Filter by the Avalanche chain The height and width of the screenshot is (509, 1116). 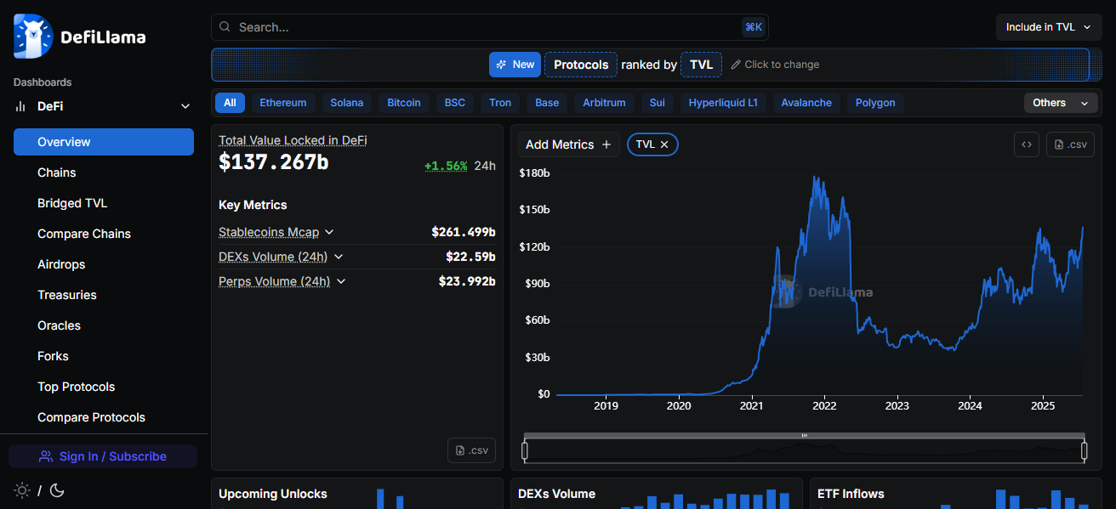coord(806,103)
